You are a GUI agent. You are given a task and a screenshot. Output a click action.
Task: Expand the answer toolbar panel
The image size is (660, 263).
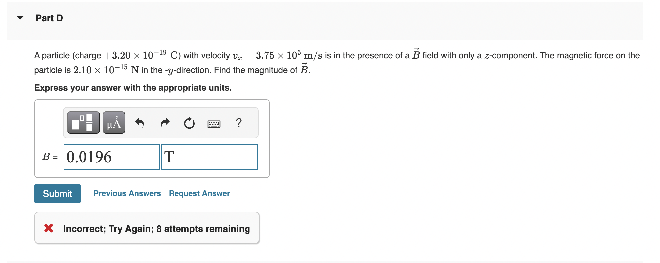tap(161, 123)
